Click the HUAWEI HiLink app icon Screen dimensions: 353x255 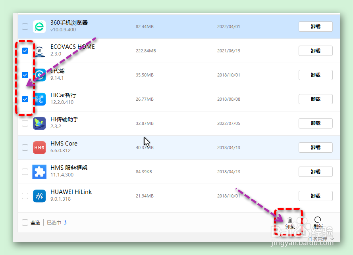click(x=39, y=196)
